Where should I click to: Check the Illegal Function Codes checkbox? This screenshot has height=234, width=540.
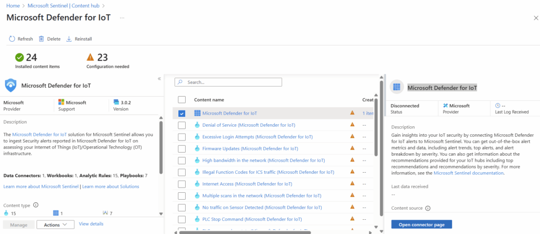(182, 172)
